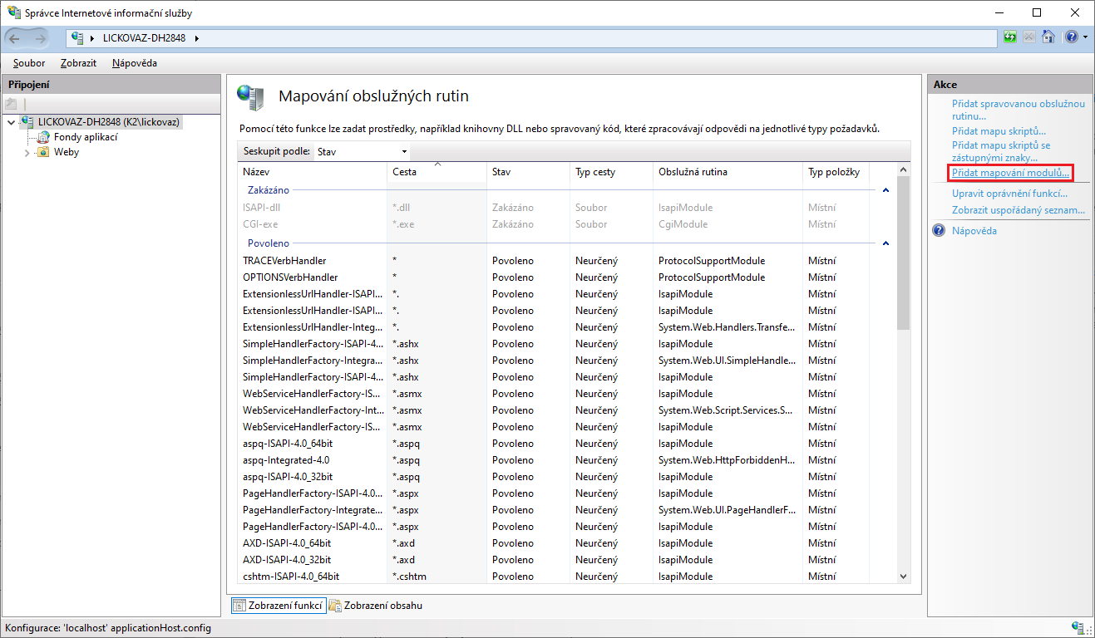Sort by the Cesta column header
Viewport: 1095px width, 638px height.
437,172
